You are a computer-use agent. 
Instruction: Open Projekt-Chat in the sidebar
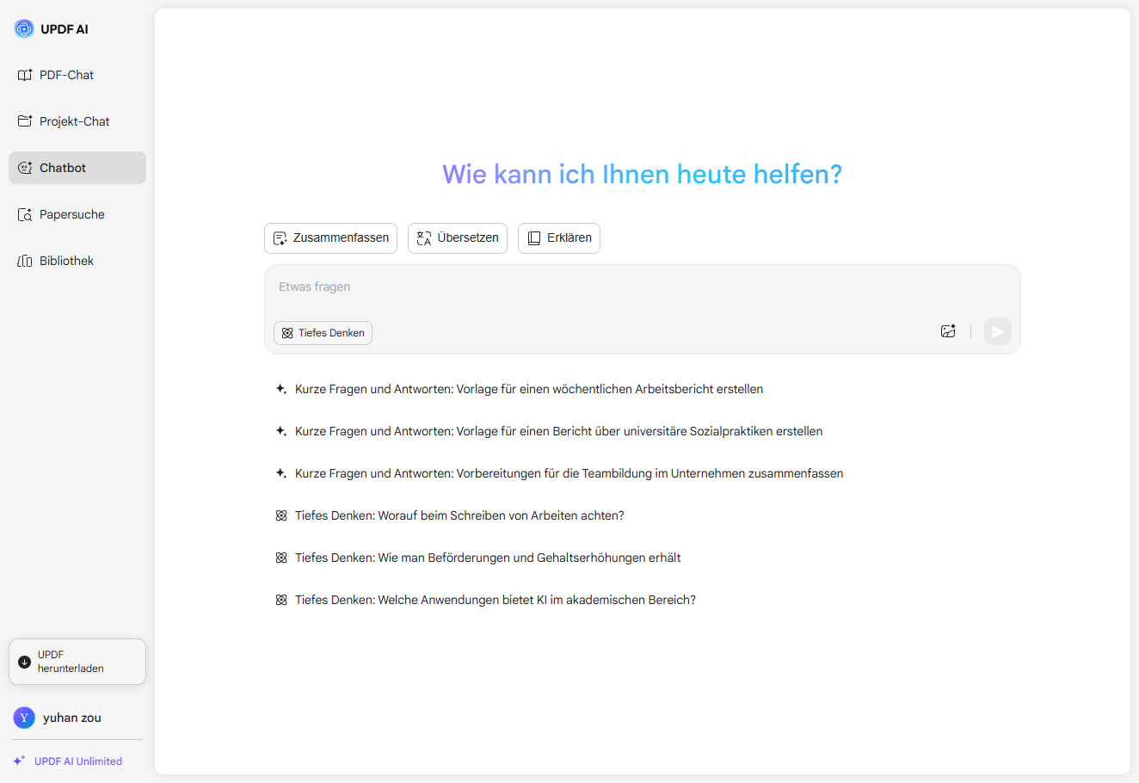tap(77, 121)
